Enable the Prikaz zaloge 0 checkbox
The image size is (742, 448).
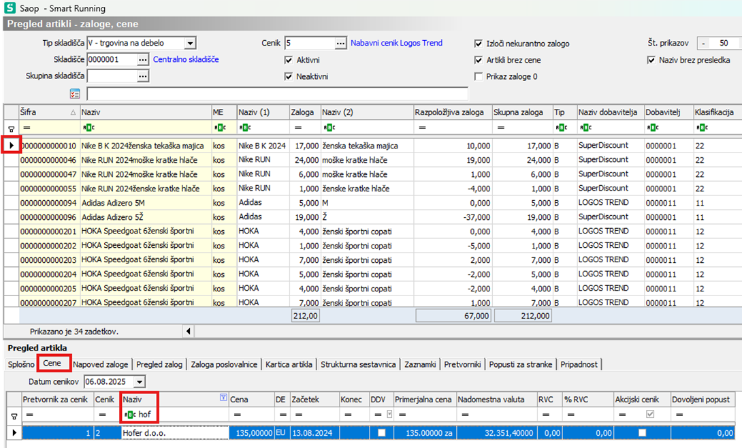pos(479,76)
